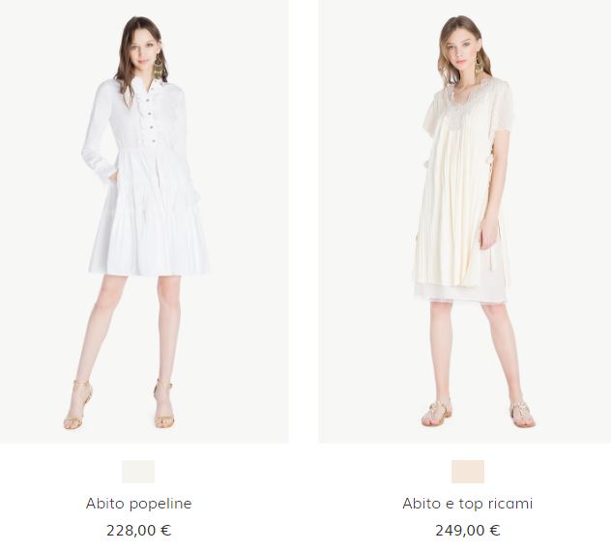Image resolution: width=611 pixels, height=551 pixels.
Task: Click the 249,00 € price
Action: 468,531
